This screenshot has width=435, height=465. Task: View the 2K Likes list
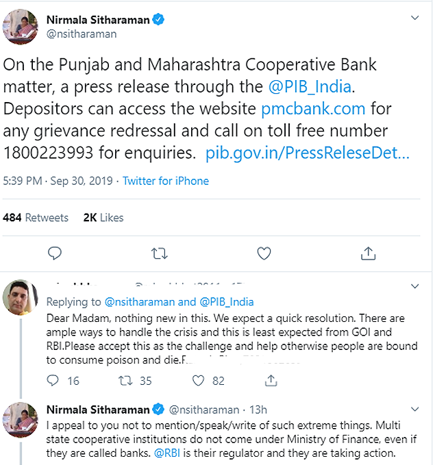(x=103, y=217)
